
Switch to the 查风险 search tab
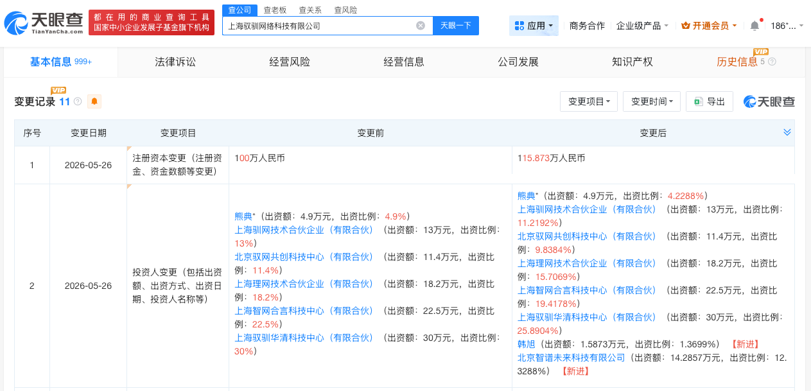(345, 10)
